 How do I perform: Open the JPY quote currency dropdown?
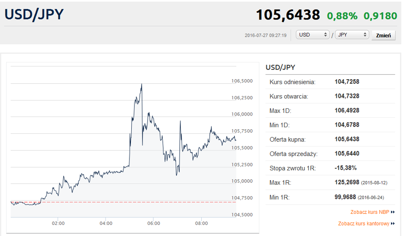(x=352, y=35)
